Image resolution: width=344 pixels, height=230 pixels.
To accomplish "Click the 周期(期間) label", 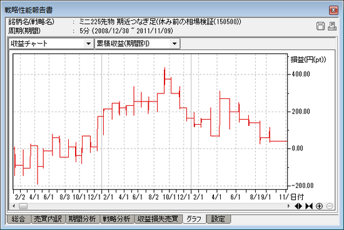I will [x=24, y=31].
